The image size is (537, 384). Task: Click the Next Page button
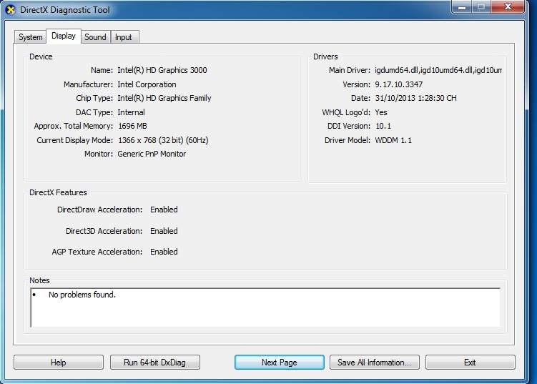(279, 362)
